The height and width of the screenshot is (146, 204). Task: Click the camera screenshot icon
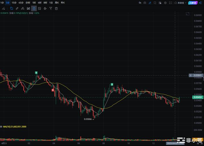click(x=145, y=3)
